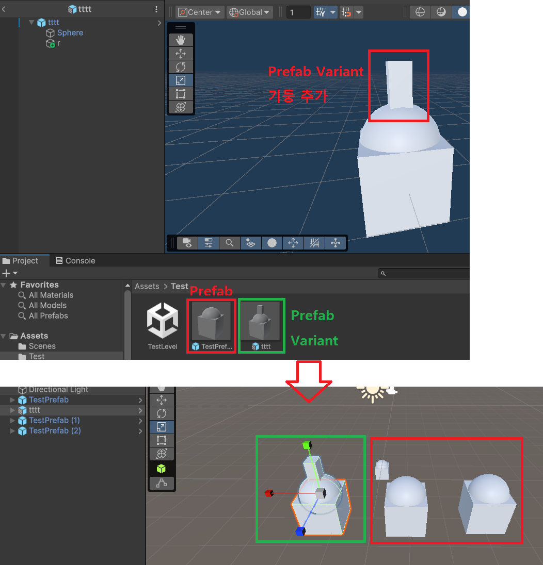Image resolution: width=543 pixels, height=565 pixels.
Task: Toggle grid snapping Y axis button
Action: point(321,12)
